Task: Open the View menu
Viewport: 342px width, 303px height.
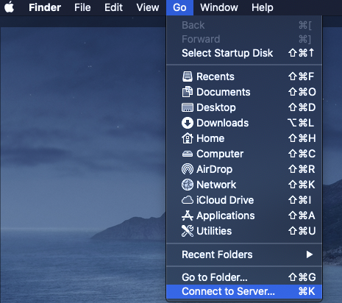Action: pos(148,7)
